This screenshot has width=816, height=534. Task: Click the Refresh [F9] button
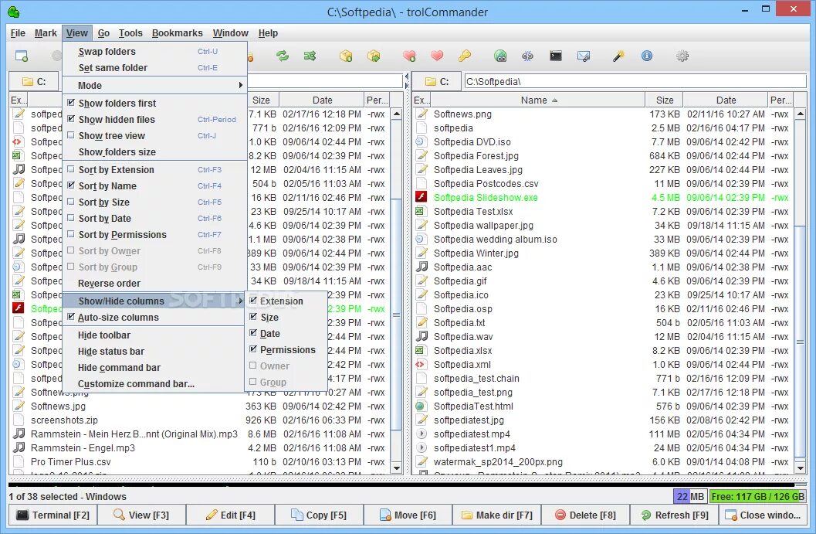tap(675, 515)
